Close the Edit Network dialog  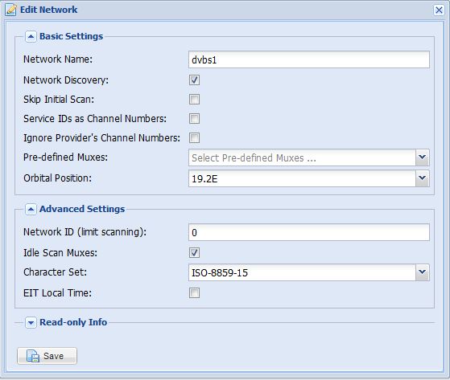pos(439,10)
